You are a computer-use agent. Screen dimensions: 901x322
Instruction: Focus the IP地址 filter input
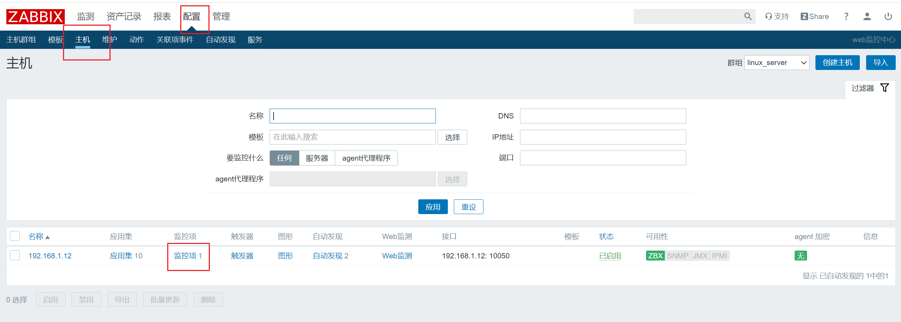click(x=603, y=137)
